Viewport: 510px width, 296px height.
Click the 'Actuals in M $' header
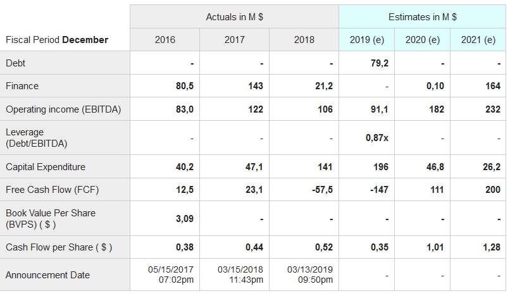(234, 17)
